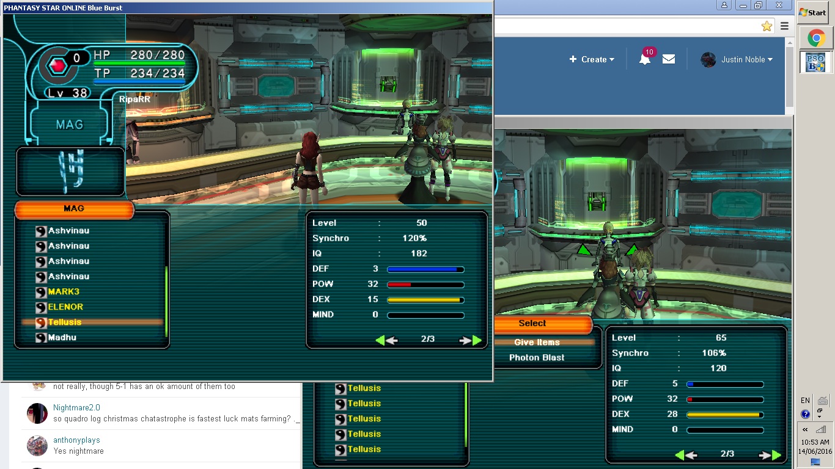Open the mail envelope icon
Viewport: 835px width, 469px height.
(669, 59)
